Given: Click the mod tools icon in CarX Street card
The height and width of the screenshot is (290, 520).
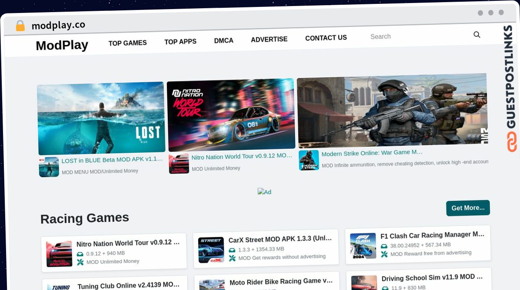Looking at the screenshot, I should click(232, 258).
